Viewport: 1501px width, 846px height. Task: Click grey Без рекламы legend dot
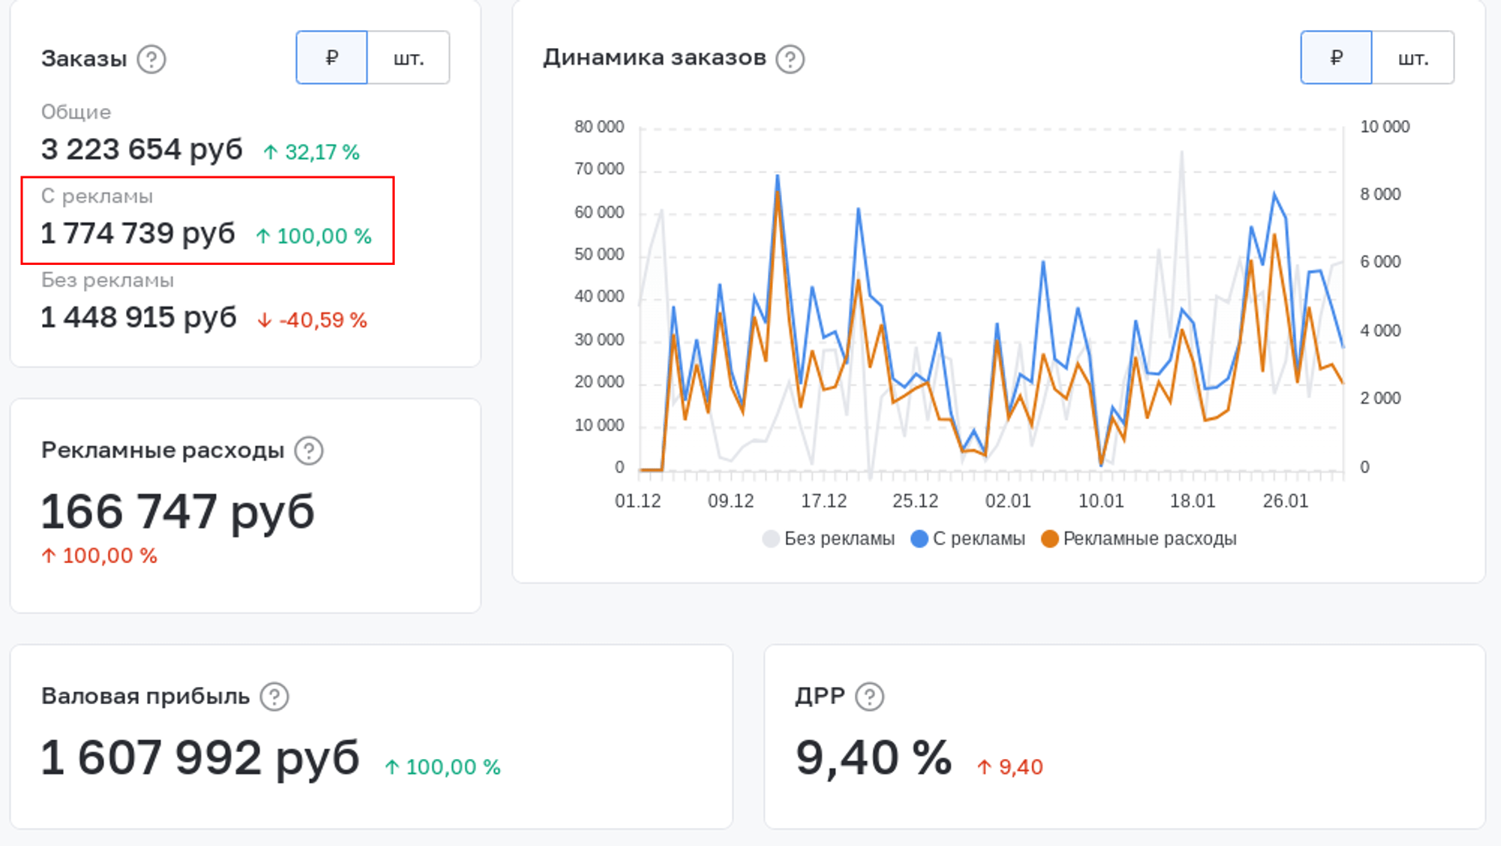click(771, 539)
